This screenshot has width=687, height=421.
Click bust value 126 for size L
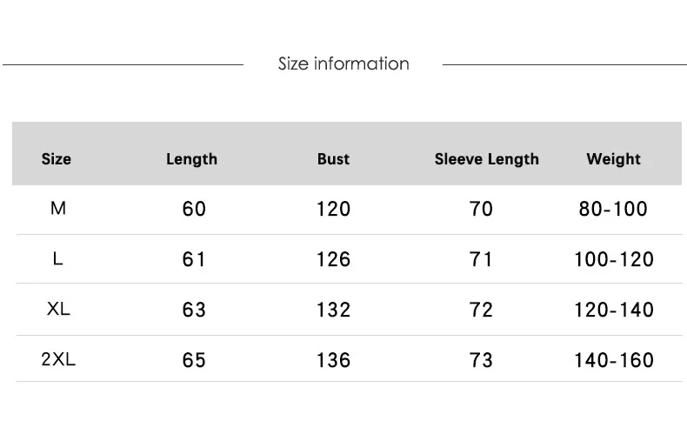(x=333, y=259)
